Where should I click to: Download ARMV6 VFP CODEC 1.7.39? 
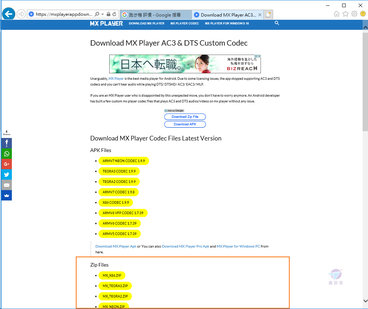pos(123,213)
